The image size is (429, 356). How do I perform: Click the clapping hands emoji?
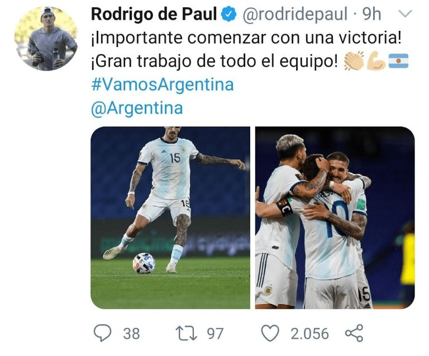pos(354,60)
